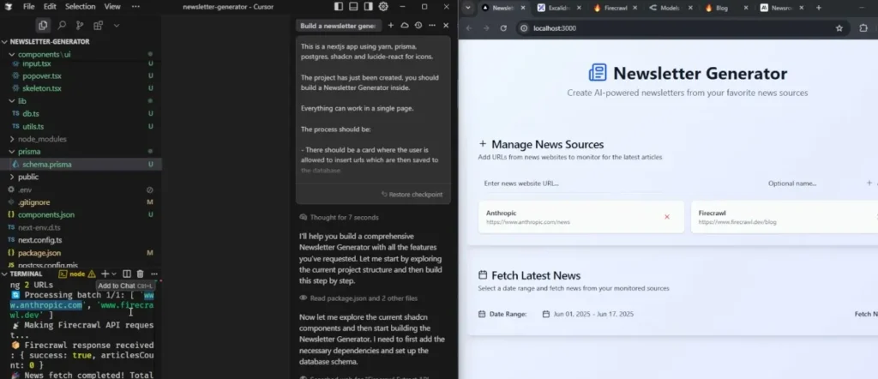878x379 pixels.
Task: Split the terminal panel
Action: pos(127,274)
